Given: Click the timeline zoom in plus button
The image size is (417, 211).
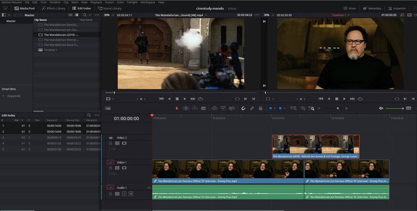Looking at the screenshot, I should (x=346, y=108).
